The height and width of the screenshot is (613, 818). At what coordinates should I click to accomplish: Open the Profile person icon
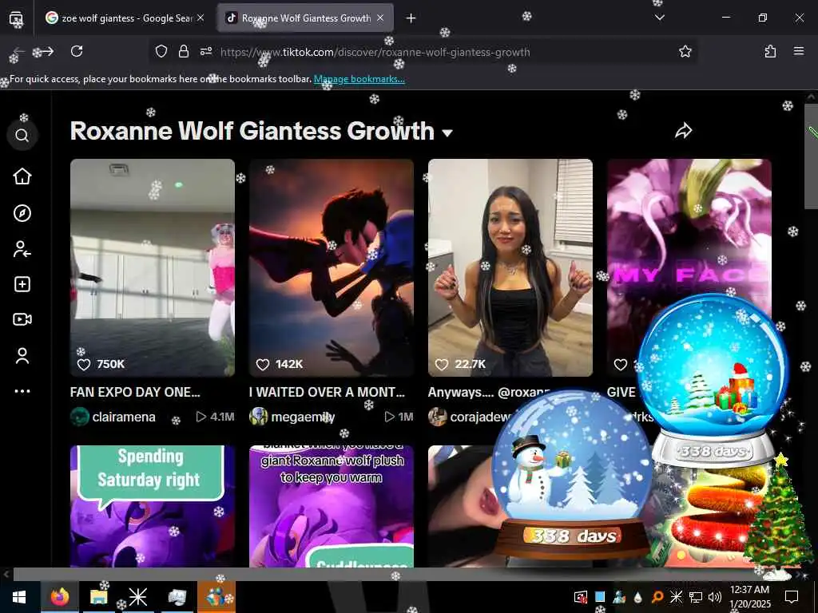coord(22,356)
